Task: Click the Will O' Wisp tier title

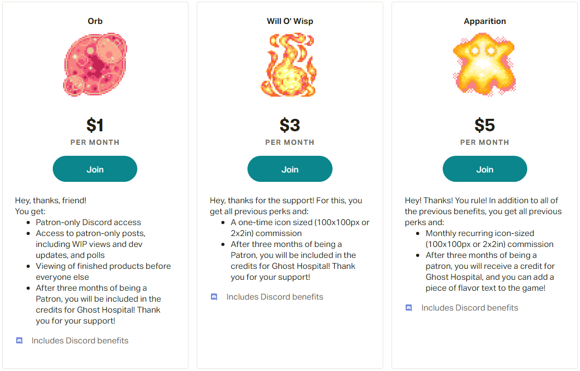Action: click(x=290, y=21)
